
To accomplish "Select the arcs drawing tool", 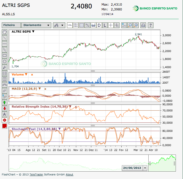I will pos(5,85).
